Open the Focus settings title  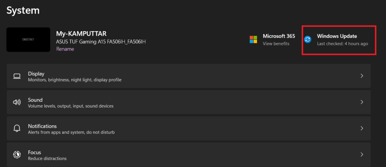click(34, 152)
